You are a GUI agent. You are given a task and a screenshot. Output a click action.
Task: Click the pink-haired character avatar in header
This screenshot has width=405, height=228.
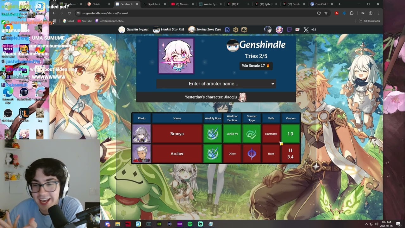[279, 29]
